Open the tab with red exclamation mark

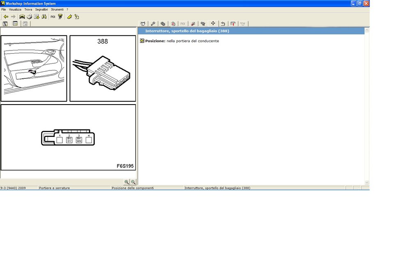[233, 24]
